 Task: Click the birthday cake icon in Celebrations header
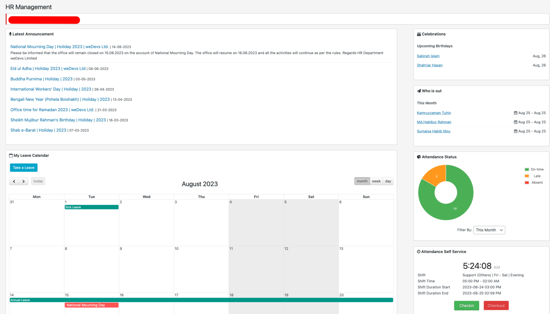[419, 34]
